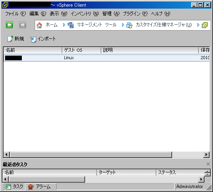Click the タスク checklist icon in status bar
213x192 pixels.
point(8,187)
